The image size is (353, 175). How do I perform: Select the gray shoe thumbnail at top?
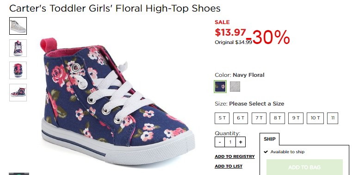(18, 26)
